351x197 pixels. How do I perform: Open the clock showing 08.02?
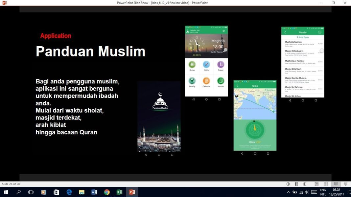coord(337,192)
